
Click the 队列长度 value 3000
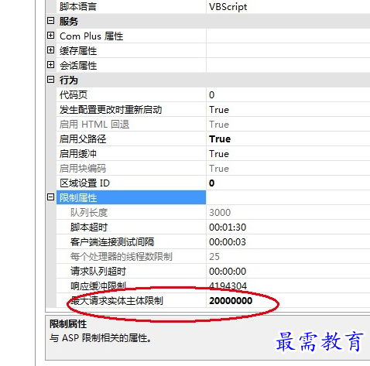point(288,212)
